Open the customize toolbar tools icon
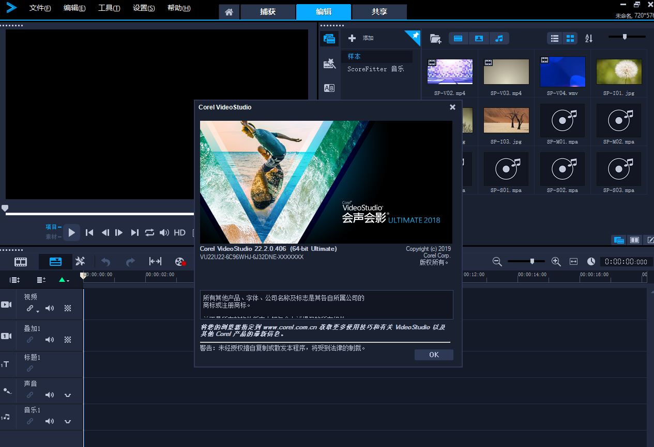 point(80,262)
